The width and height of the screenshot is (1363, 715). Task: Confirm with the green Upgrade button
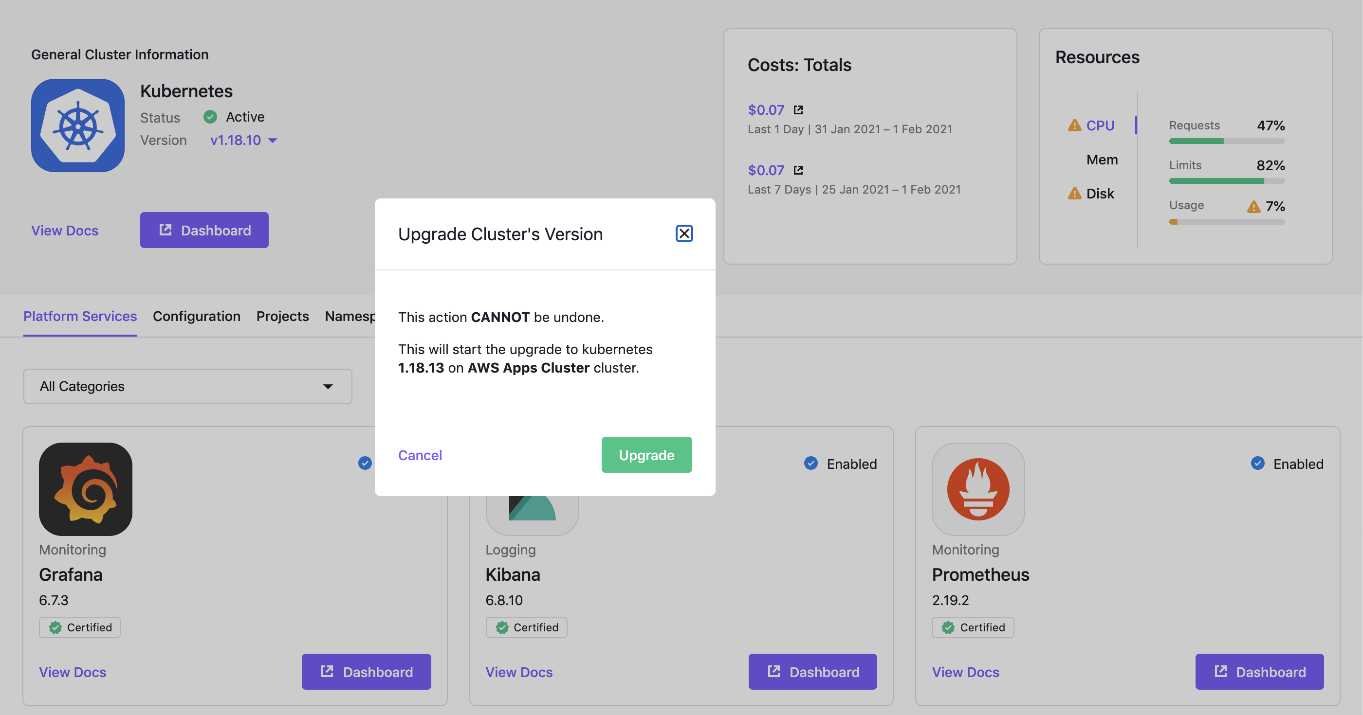click(x=646, y=455)
